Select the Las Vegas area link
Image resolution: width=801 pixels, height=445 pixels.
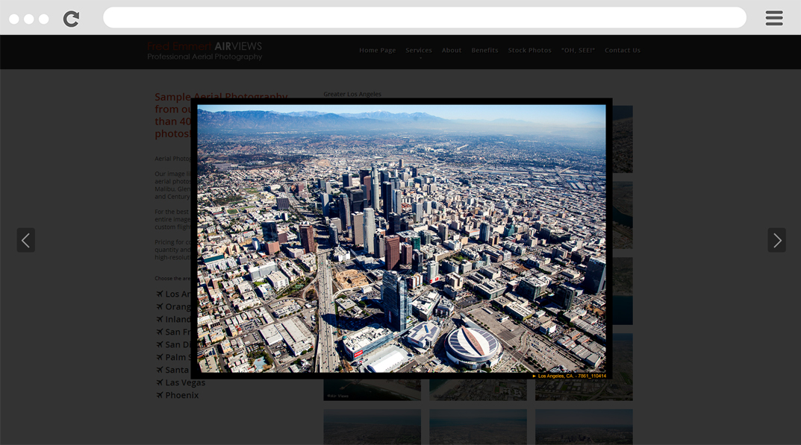185,382
